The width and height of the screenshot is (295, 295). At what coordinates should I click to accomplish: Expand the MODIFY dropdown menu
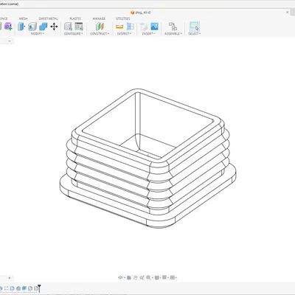point(38,34)
